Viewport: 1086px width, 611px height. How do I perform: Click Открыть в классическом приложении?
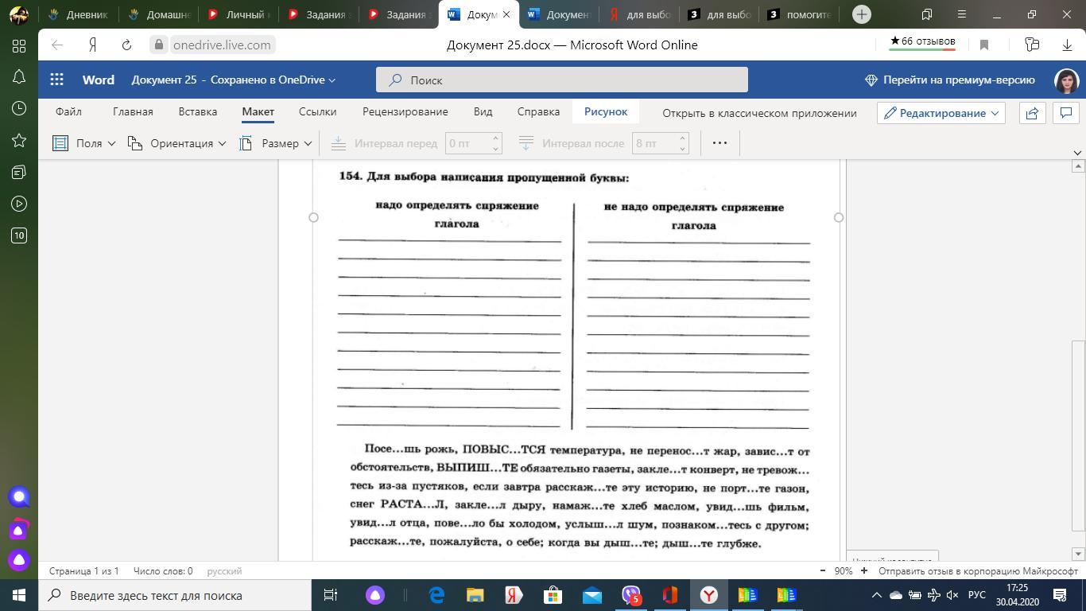(x=759, y=113)
